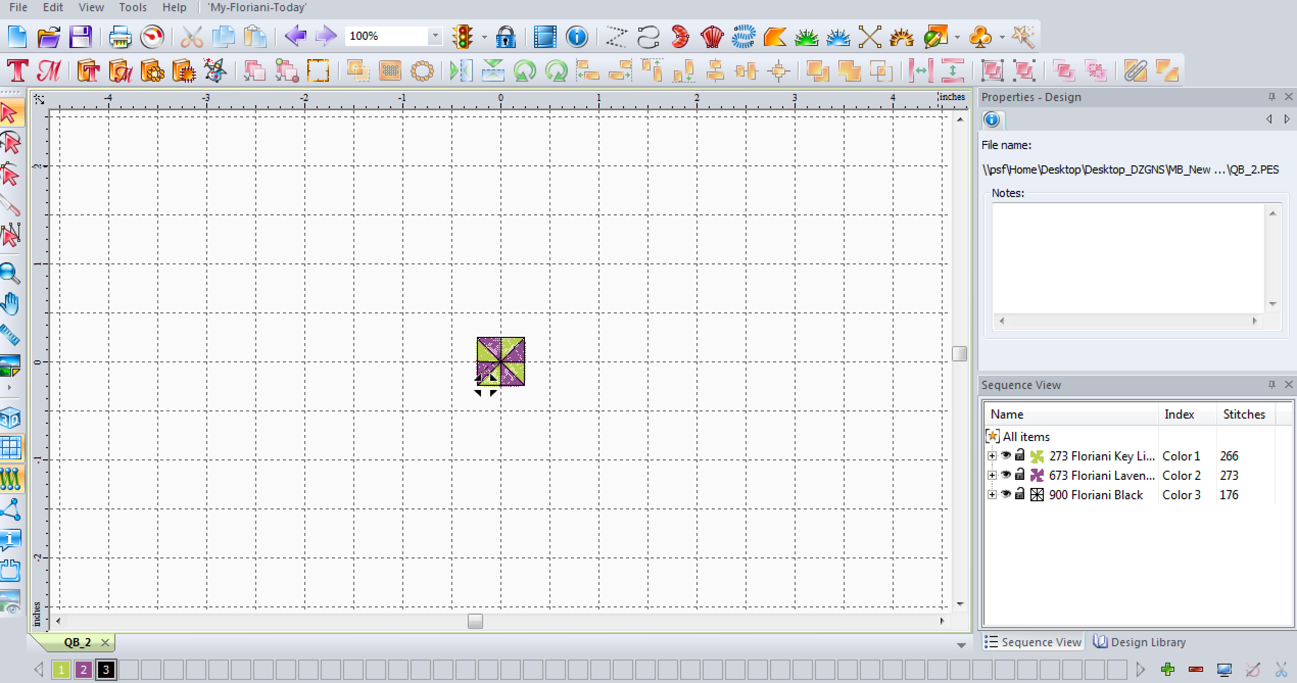This screenshot has width=1297, height=683.
Task: Select purple color swatch 2 in palette
Action: pyautogui.click(x=84, y=670)
